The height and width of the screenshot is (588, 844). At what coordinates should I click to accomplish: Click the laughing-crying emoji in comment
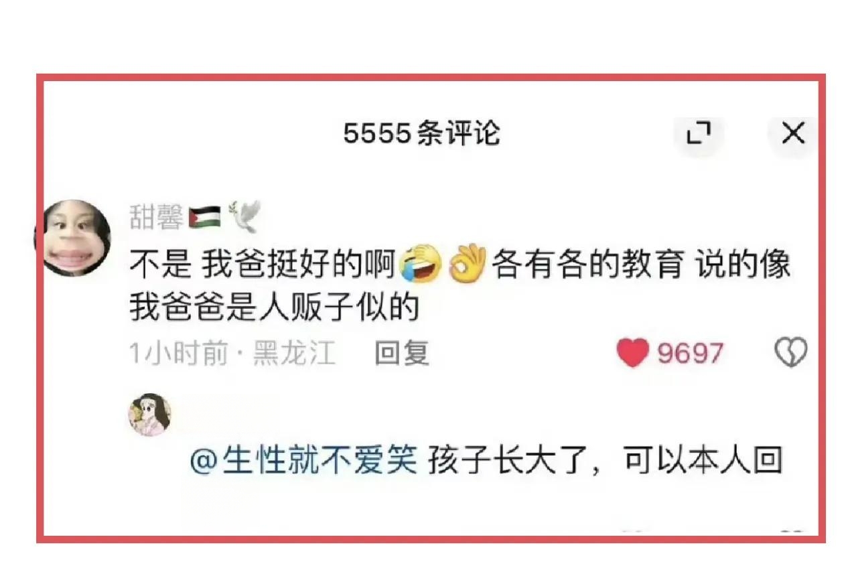(x=421, y=265)
